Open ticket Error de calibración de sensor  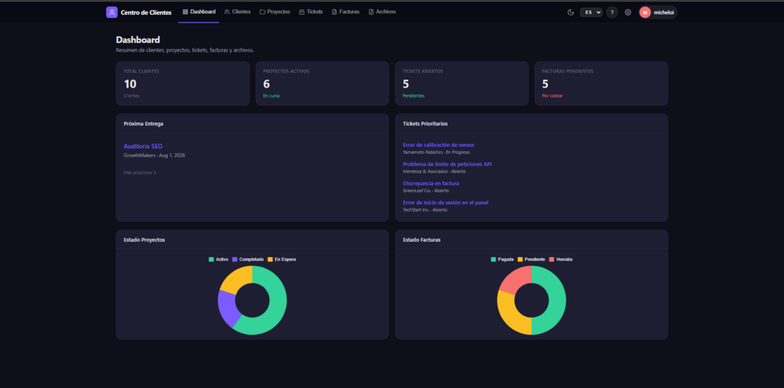[438, 144]
